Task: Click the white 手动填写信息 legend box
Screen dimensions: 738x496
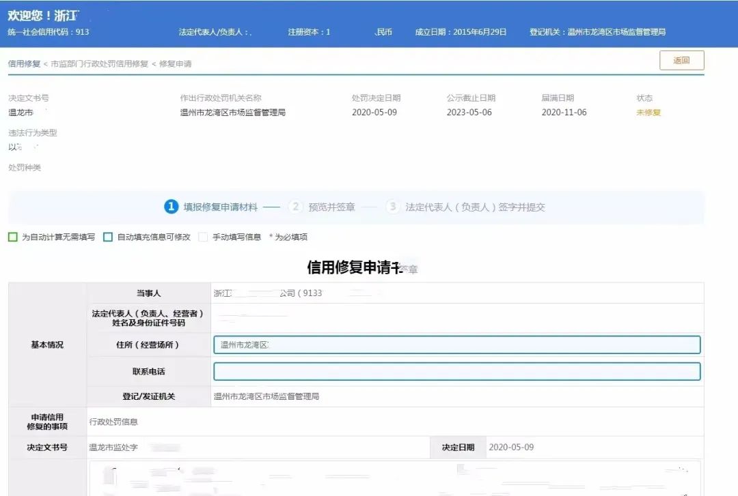Action: pyautogui.click(x=203, y=237)
